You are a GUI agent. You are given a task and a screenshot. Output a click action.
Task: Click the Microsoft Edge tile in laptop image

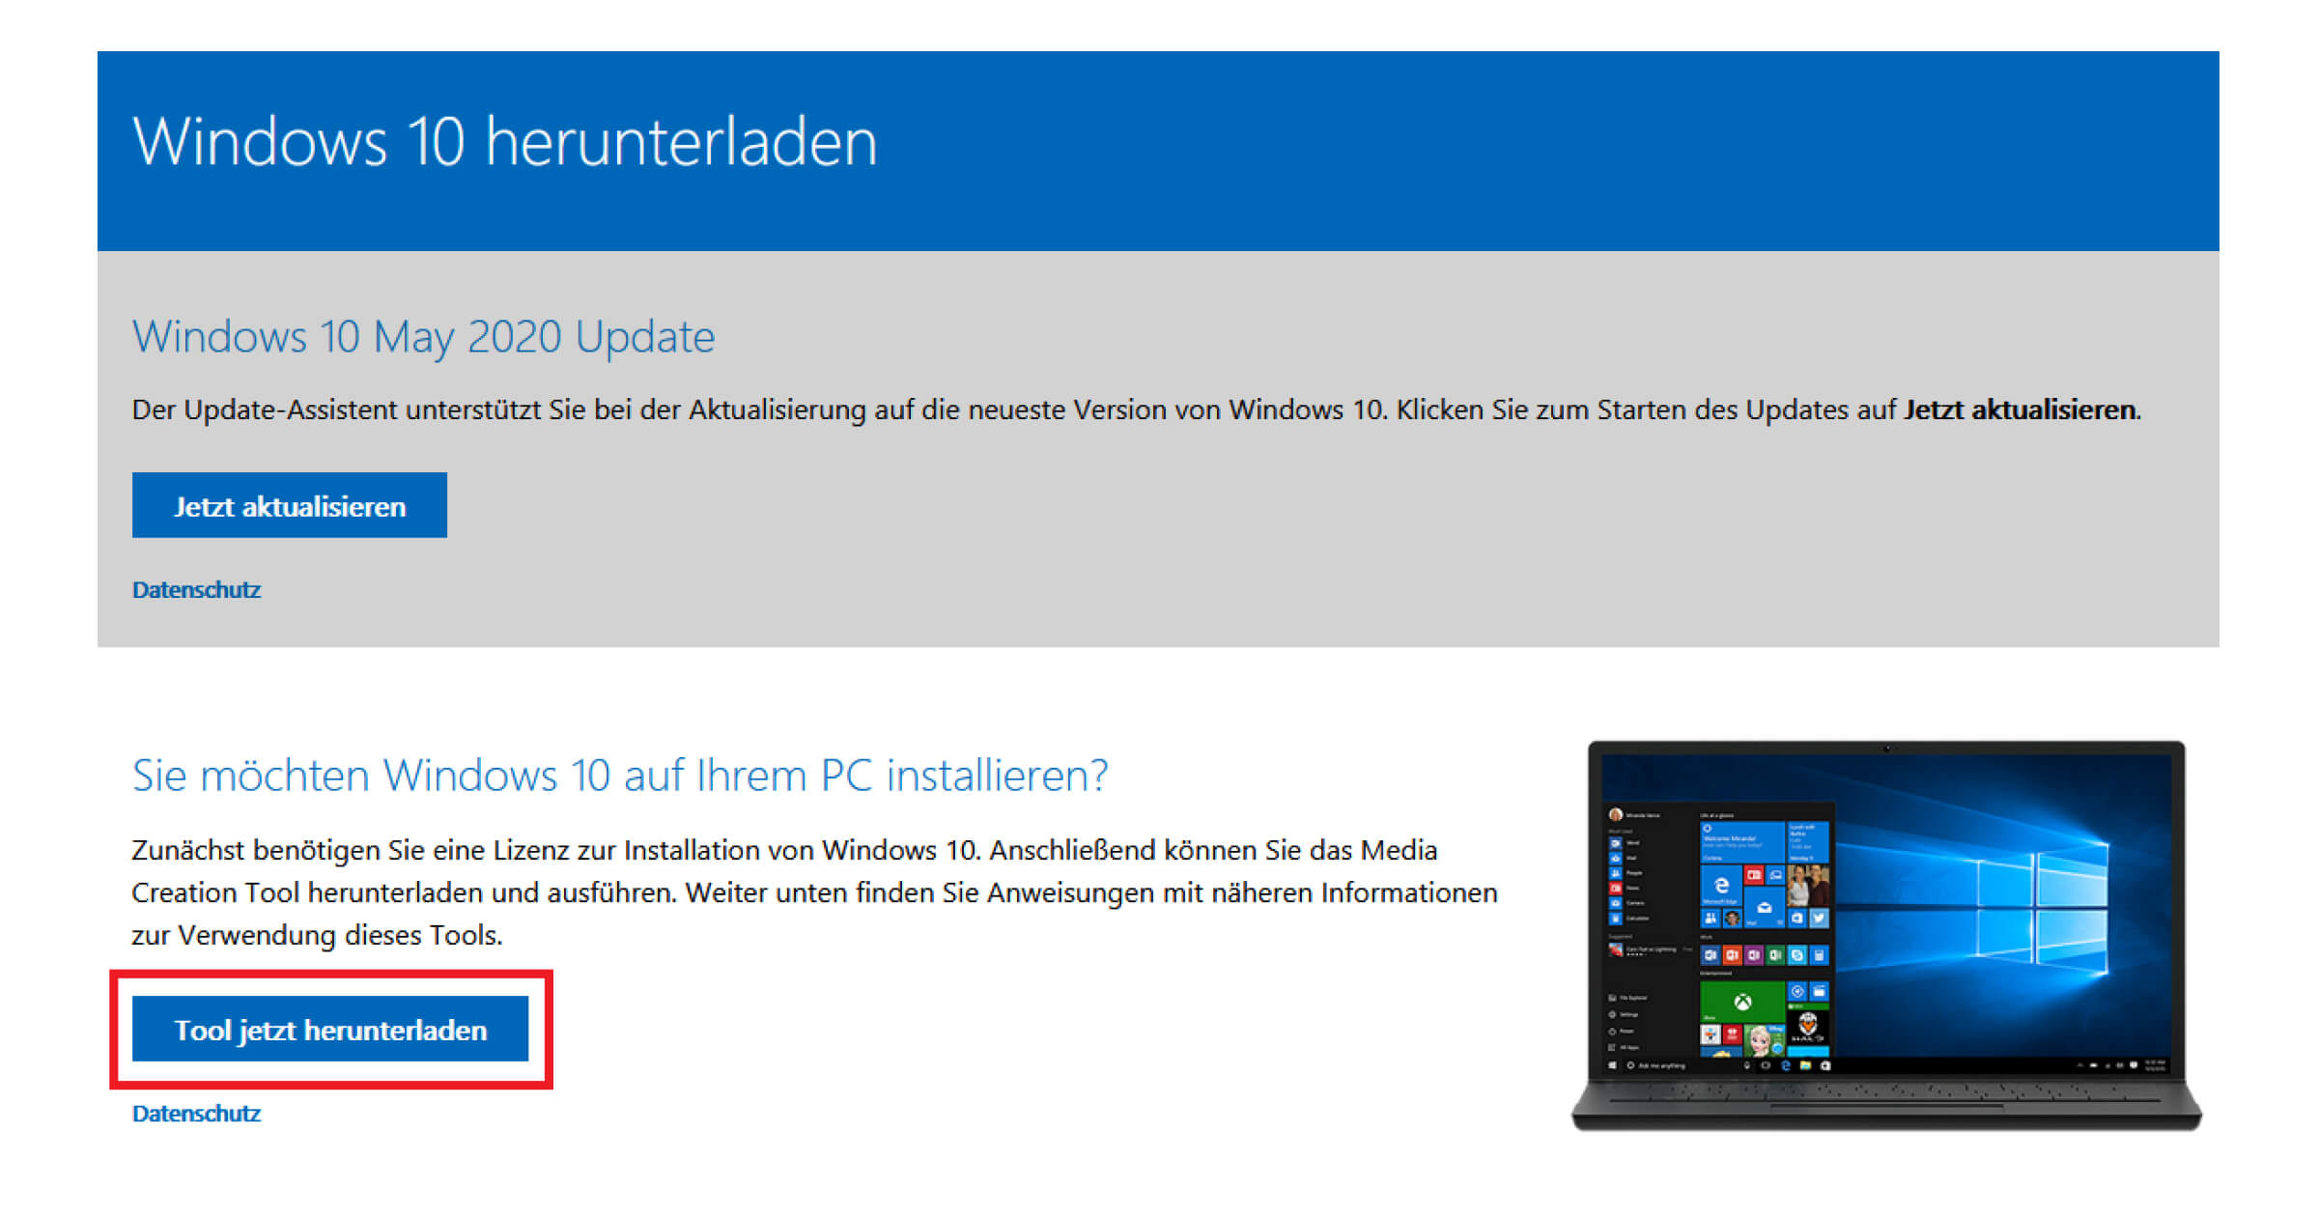[x=1721, y=886]
